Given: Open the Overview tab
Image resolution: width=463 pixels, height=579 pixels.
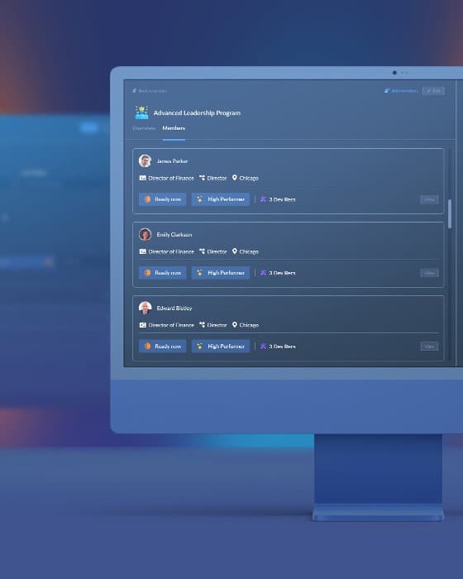Looking at the screenshot, I should tap(144, 128).
